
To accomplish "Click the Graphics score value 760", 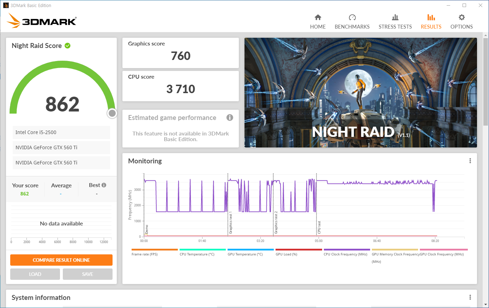I will click(x=181, y=56).
